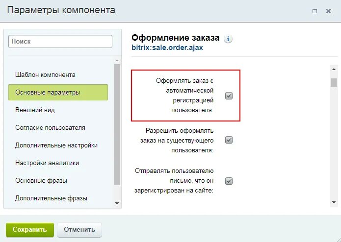Toggle Разрешить оформлять заказ на существующего пользователя checkbox

click(229, 140)
